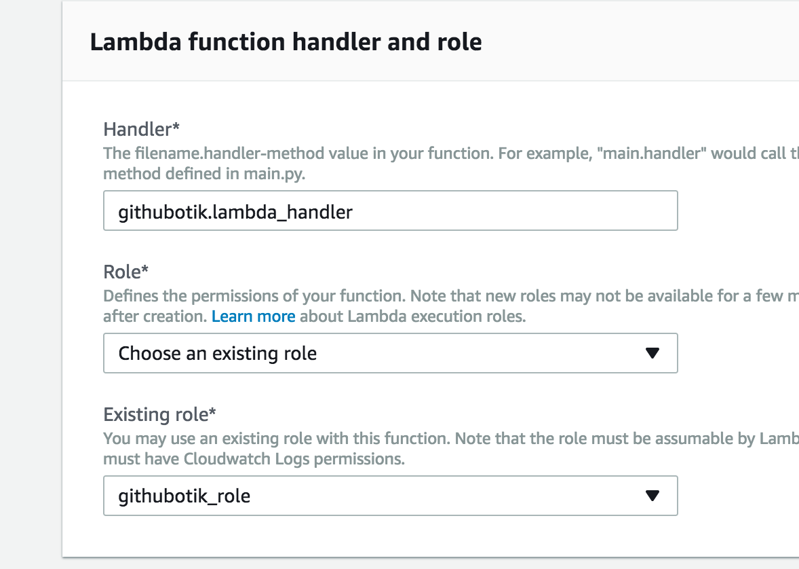Click 'Choose an existing role' selected text
Viewport: 799px width, 569px height.
pyautogui.click(x=218, y=354)
